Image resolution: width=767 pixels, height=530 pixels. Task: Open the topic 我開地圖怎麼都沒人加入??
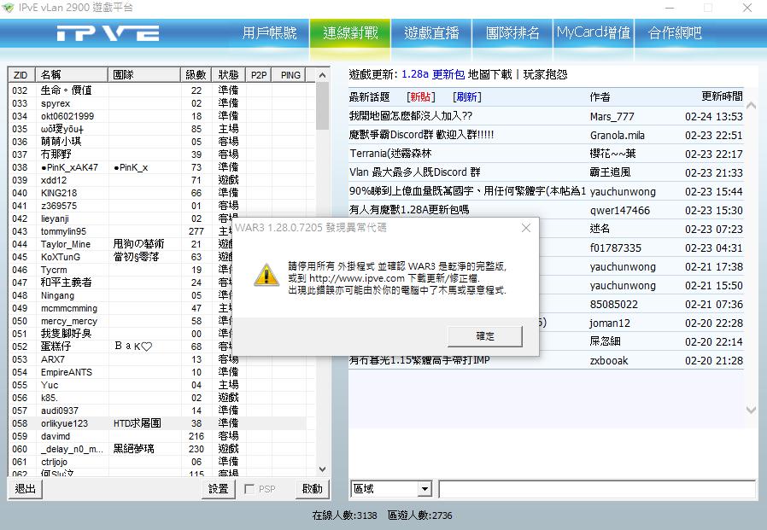[x=410, y=116]
